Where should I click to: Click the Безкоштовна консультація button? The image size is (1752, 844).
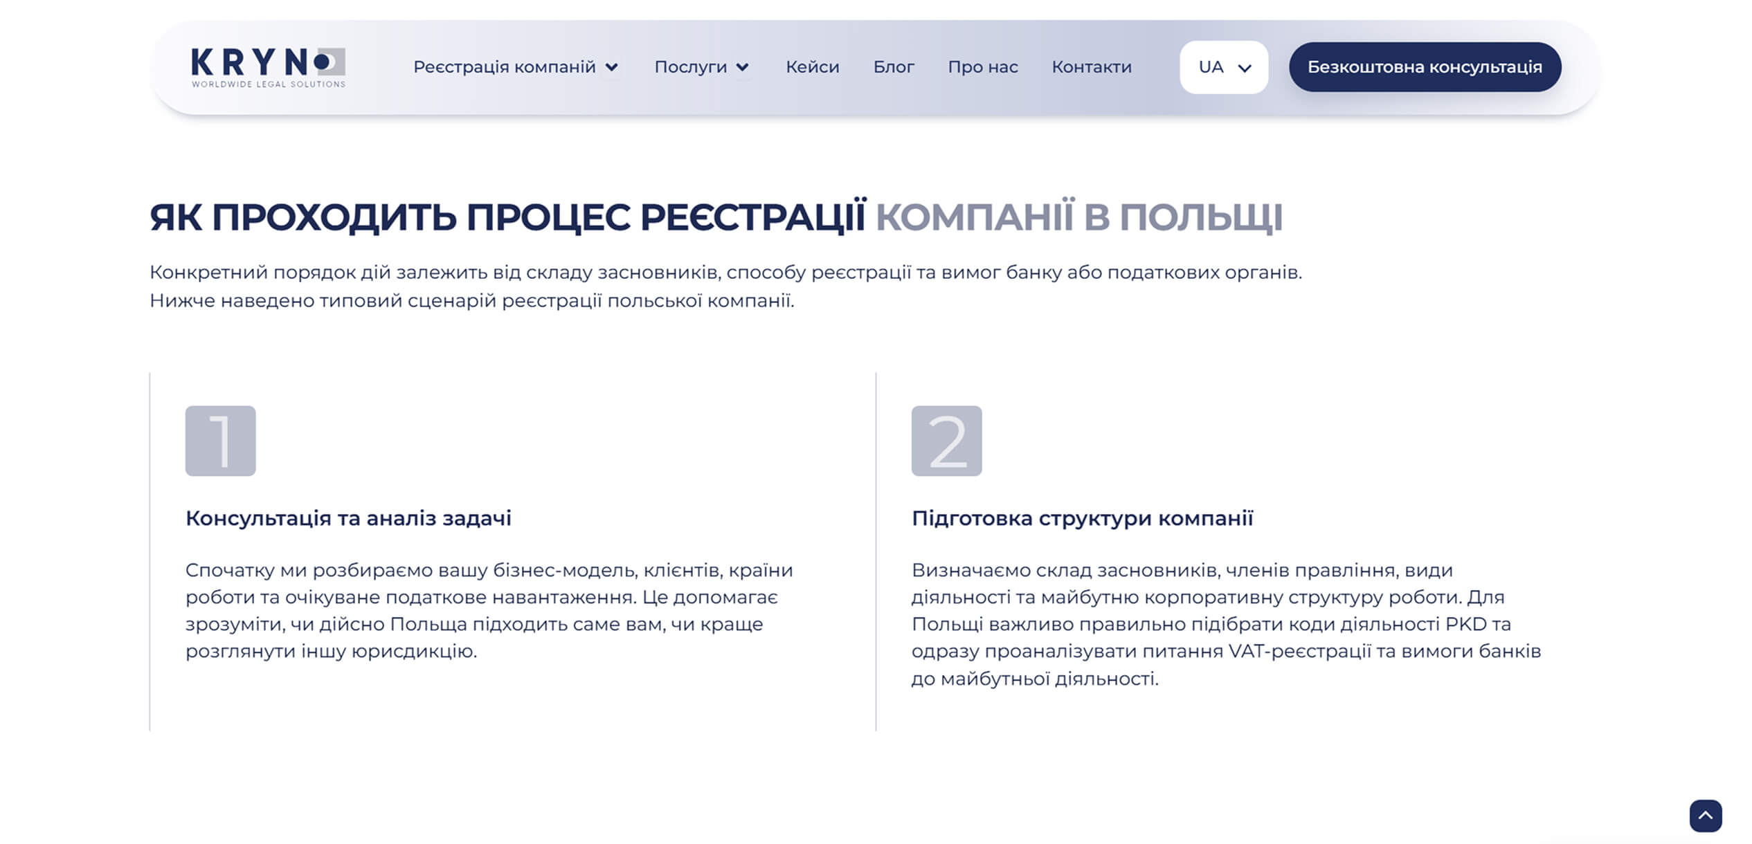tap(1425, 67)
